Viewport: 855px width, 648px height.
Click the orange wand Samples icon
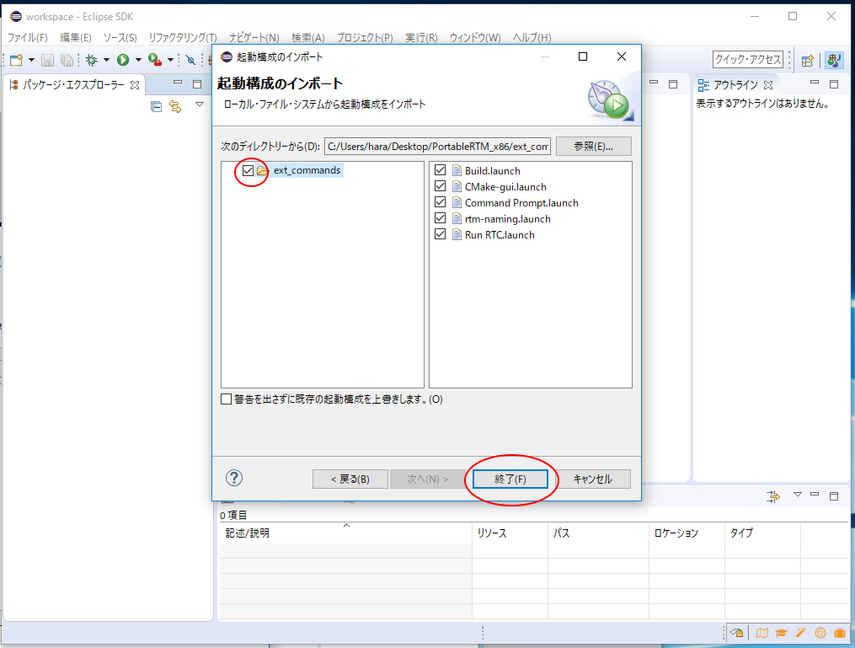800,633
